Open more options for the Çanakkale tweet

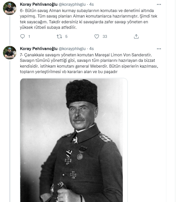click(159, 48)
